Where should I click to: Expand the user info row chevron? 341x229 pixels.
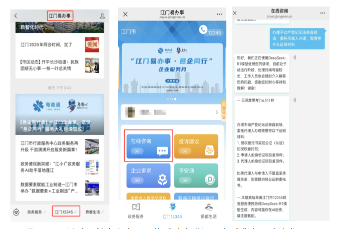pyautogui.click(x=216, y=113)
